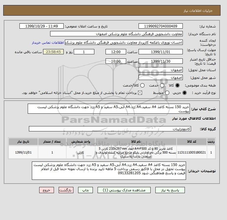Click the announcement date field 1399/10/29 - 11:49
This screenshot has width=227, height=220.
pos(42,26)
